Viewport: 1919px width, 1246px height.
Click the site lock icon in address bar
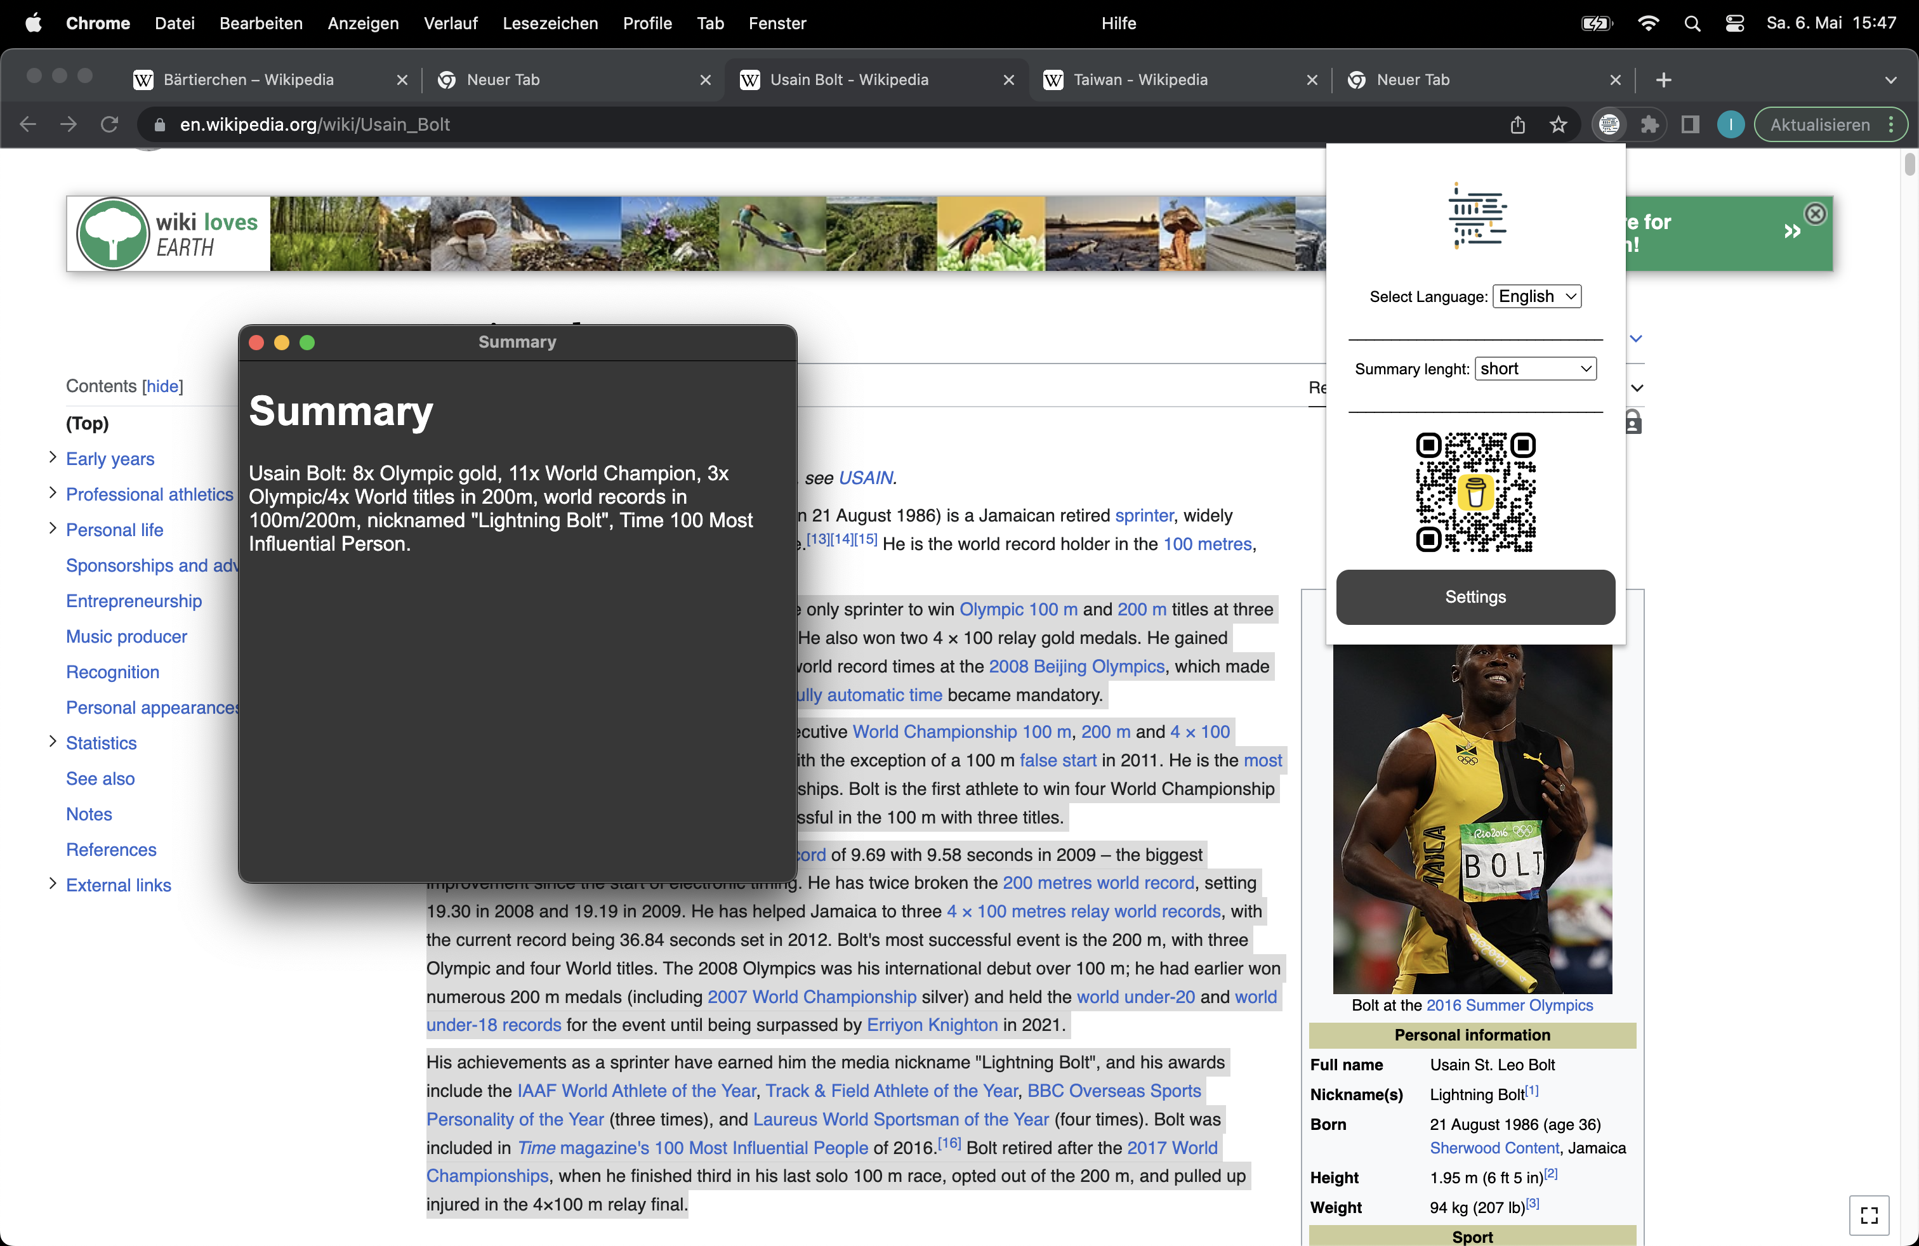[x=160, y=125]
